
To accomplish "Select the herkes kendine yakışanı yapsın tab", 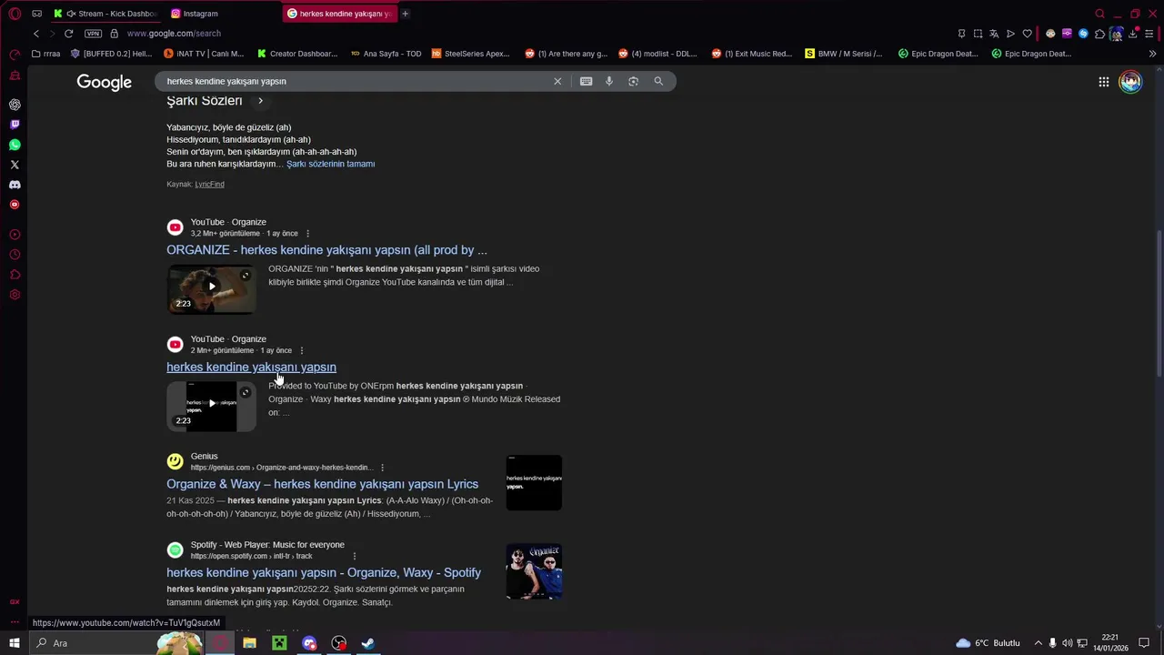I will tap(340, 14).
